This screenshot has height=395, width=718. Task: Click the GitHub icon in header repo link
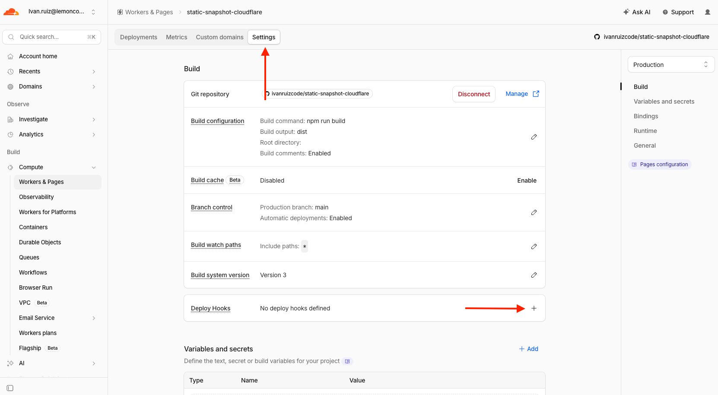[597, 37]
